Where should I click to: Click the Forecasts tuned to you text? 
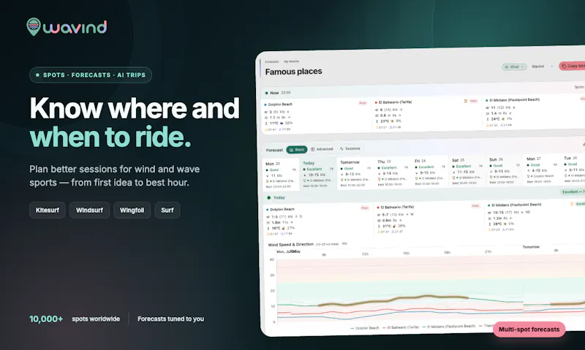click(x=171, y=319)
